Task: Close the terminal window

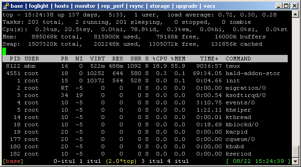Action: (x=294, y=6)
